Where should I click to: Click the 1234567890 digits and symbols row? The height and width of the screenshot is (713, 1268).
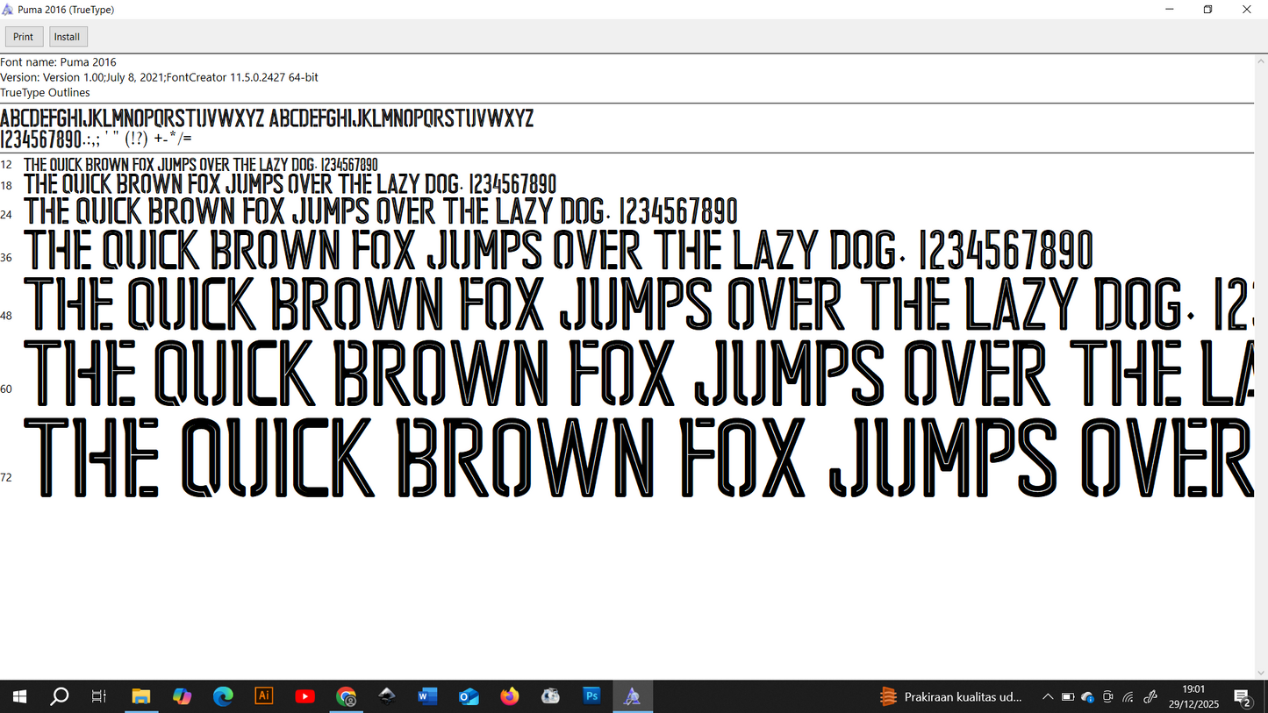[x=96, y=139]
